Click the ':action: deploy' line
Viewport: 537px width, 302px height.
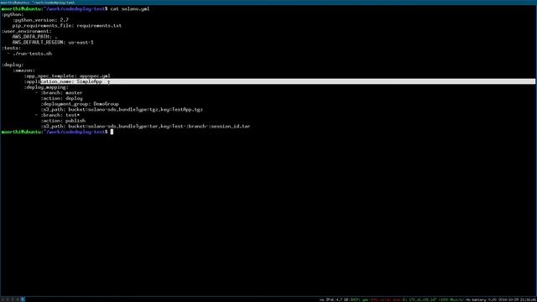point(61,98)
